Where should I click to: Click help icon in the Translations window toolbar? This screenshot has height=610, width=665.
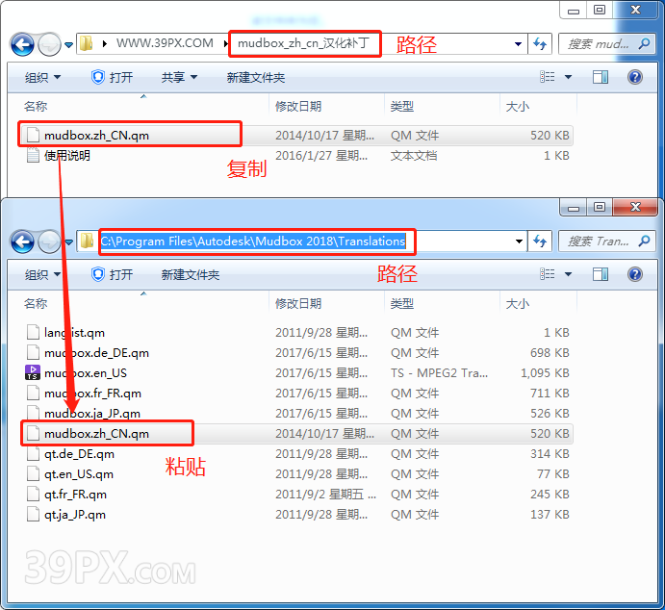[635, 274]
